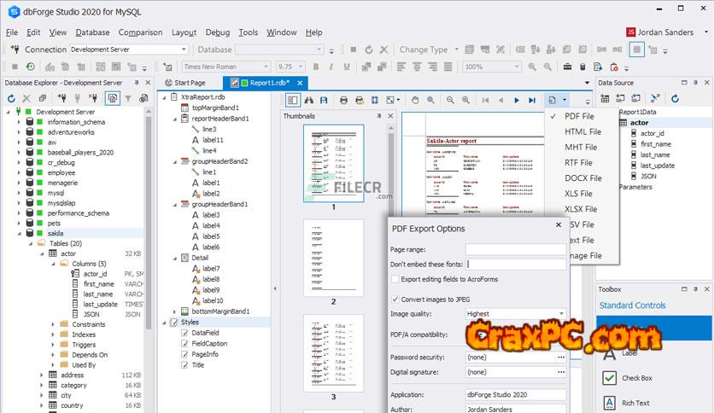
Task: Switch to the Start Page tab
Action: pyautogui.click(x=190, y=83)
